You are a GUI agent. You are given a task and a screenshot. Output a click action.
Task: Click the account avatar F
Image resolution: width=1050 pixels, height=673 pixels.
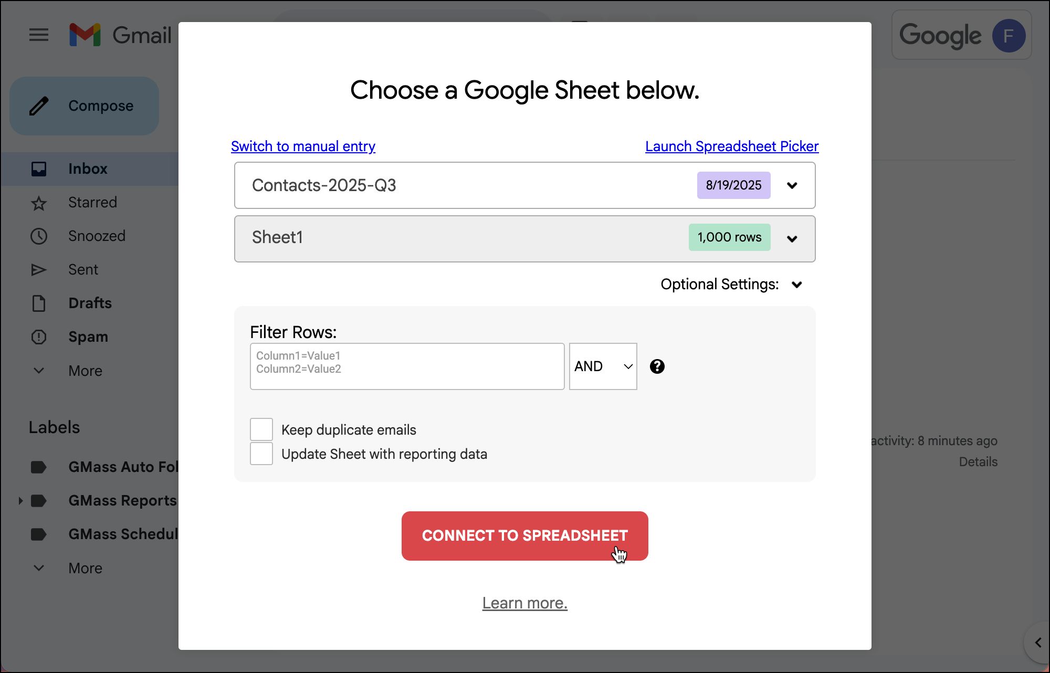[x=1008, y=36]
